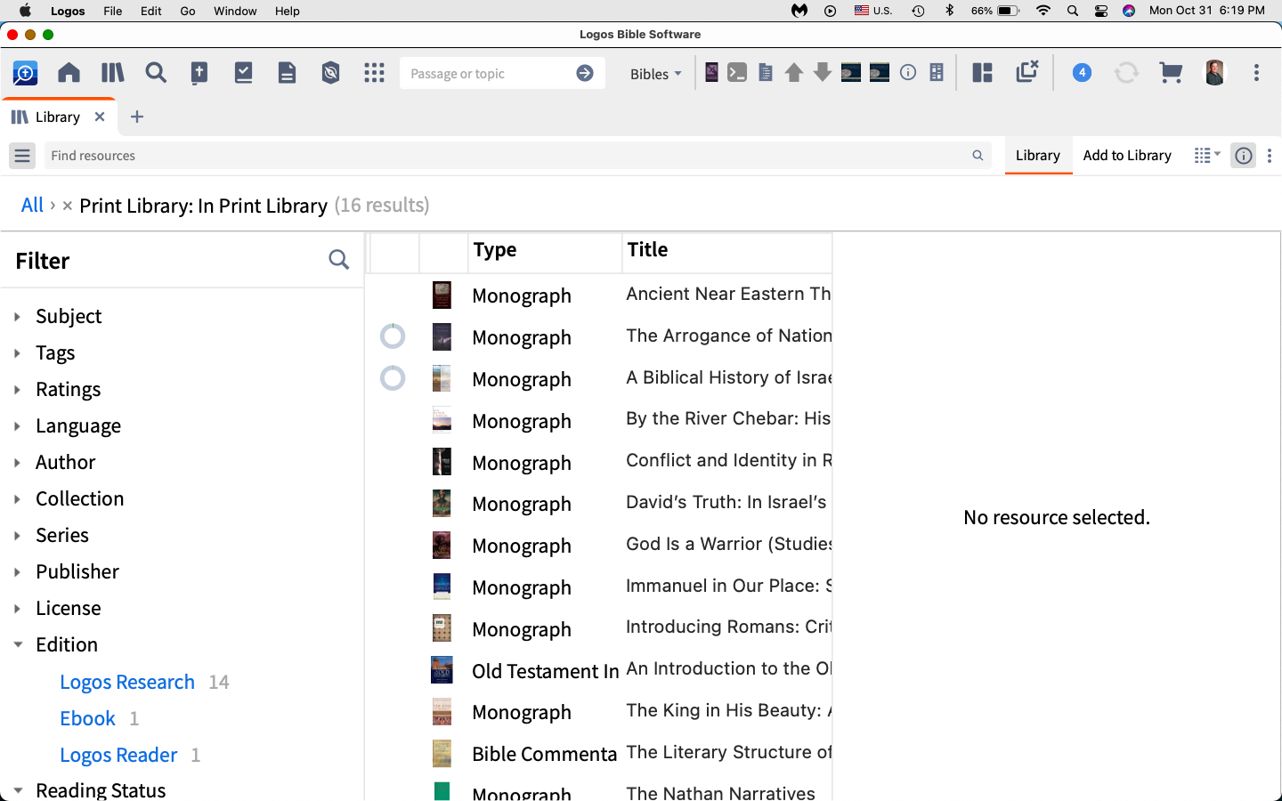This screenshot has height=801, width=1282.
Task: Click the document list shortcut icon
Action: click(x=766, y=73)
